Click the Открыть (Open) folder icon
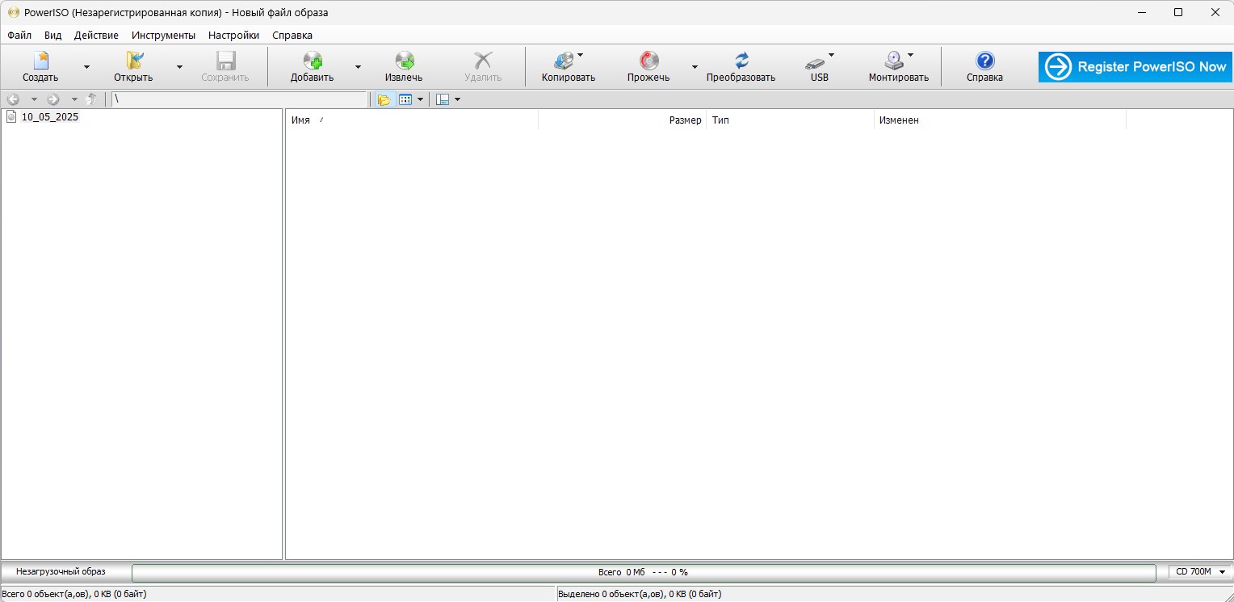 coord(134,61)
